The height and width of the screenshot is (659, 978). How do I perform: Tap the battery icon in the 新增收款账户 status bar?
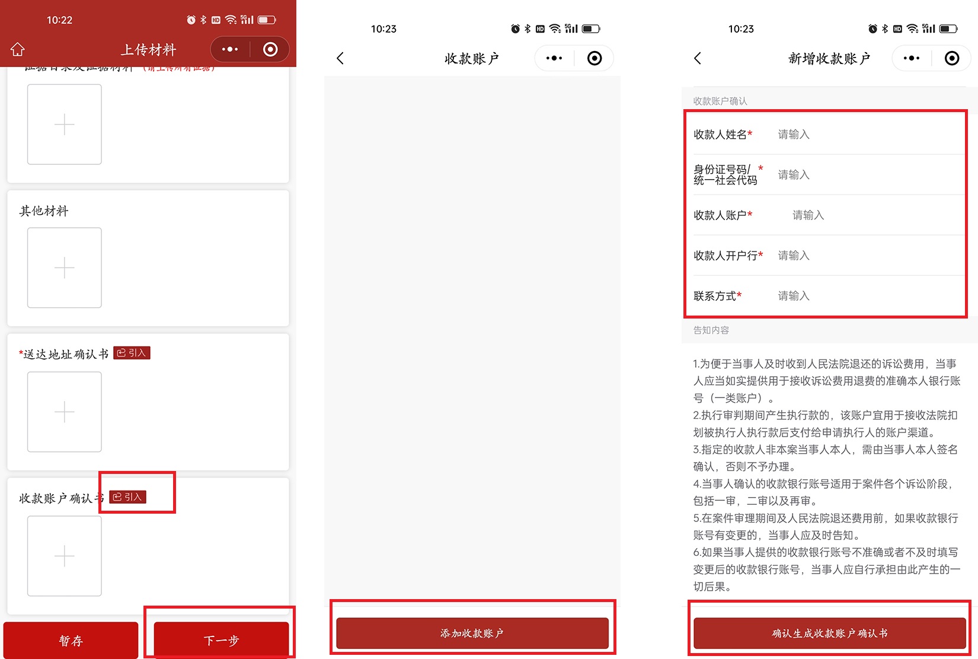(948, 28)
